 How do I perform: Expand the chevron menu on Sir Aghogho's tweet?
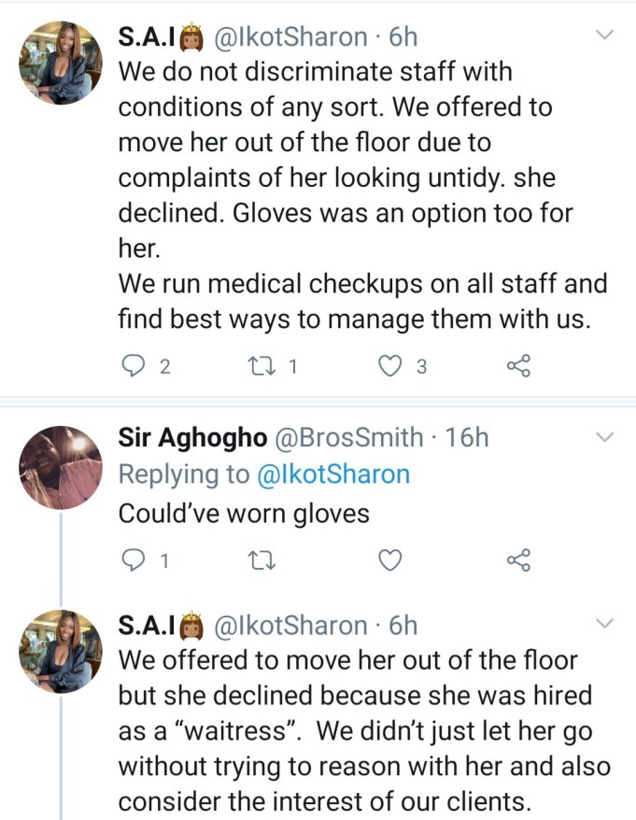(x=604, y=437)
